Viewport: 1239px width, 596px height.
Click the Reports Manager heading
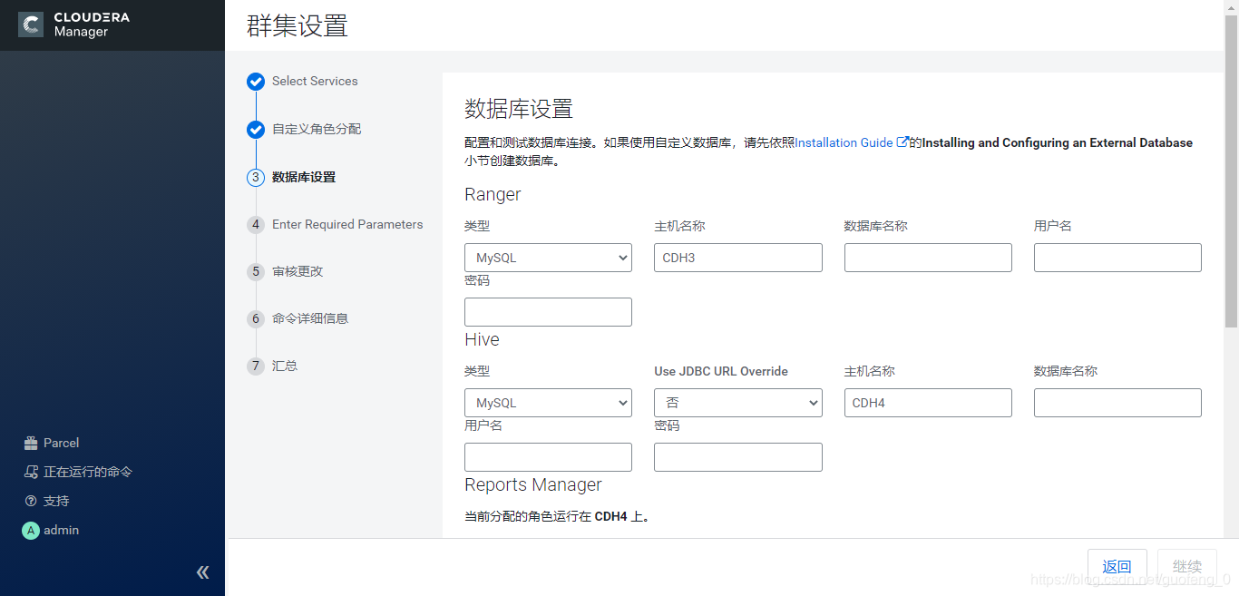pyautogui.click(x=533, y=484)
